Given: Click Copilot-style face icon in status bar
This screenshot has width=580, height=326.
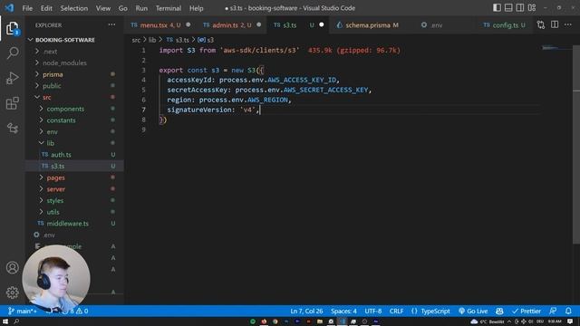Looking at the screenshot, I should (x=499, y=311).
